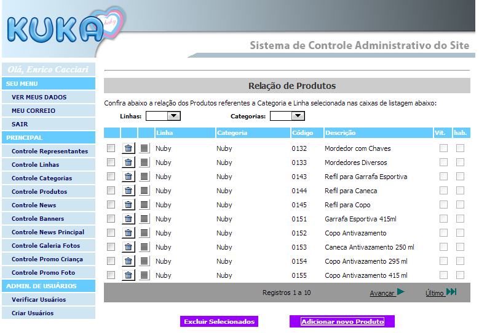
Task: Open Controle News Principal menu item
Action: 48,232
